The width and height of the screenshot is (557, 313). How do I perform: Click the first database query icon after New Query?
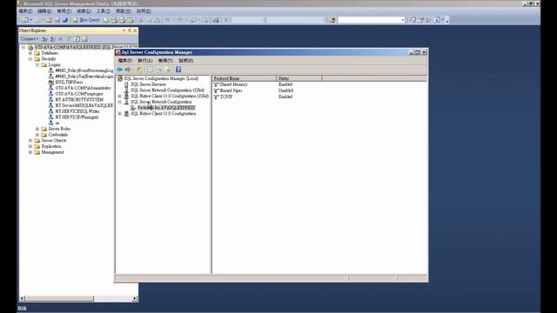click(x=106, y=20)
